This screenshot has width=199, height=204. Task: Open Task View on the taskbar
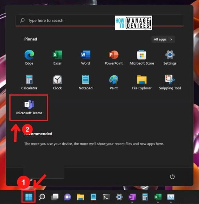pos(55,197)
